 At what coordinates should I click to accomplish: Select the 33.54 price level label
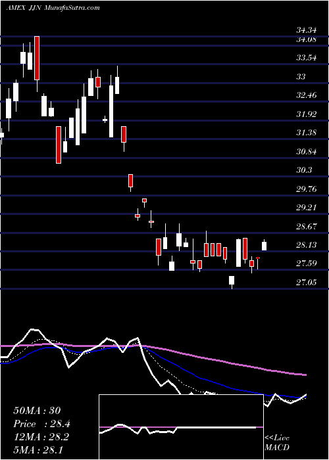tap(307, 58)
